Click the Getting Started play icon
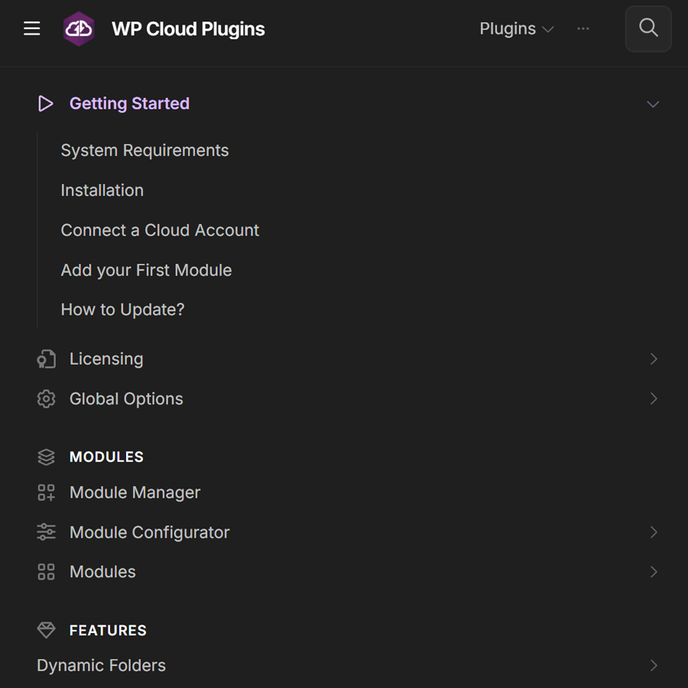688x688 pixels. (46, 104)
